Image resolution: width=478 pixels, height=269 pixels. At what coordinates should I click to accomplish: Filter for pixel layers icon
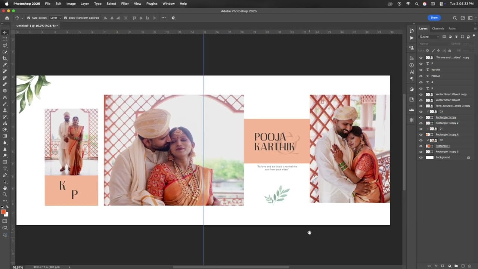click(x=444, y=37)
